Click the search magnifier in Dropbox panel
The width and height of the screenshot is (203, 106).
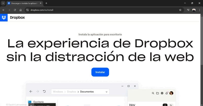[x=153, y=93]
